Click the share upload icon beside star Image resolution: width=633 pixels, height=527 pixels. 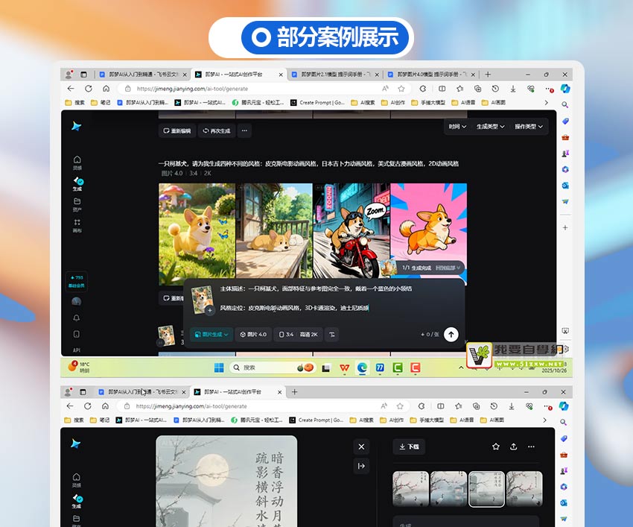[513, 446]
